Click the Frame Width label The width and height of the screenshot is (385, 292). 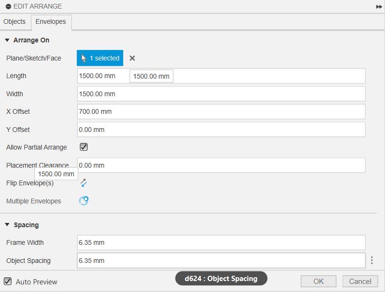tap(25, 242)
